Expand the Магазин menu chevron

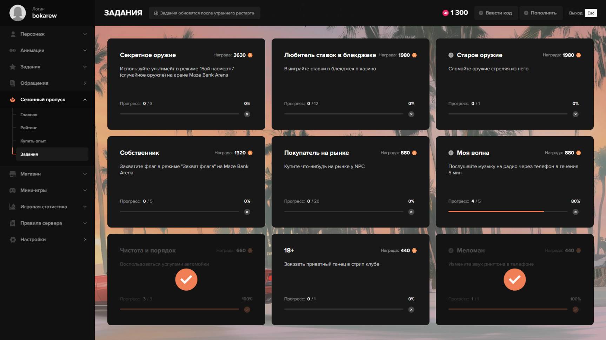pyautogui.click(x=85, y=174)
